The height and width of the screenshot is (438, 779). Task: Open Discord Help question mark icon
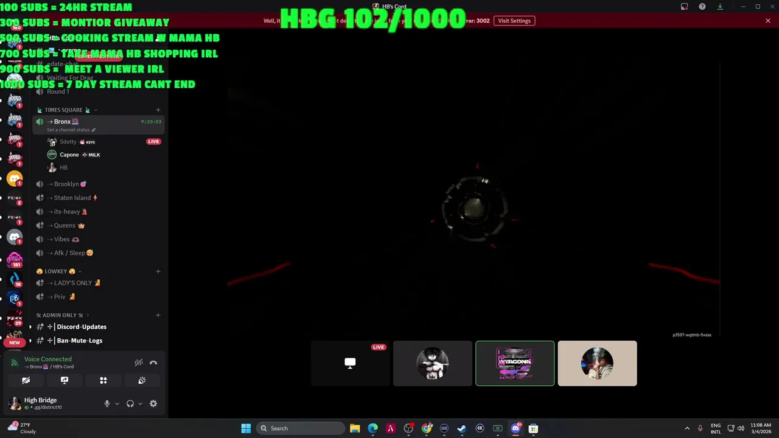[702, 7]
